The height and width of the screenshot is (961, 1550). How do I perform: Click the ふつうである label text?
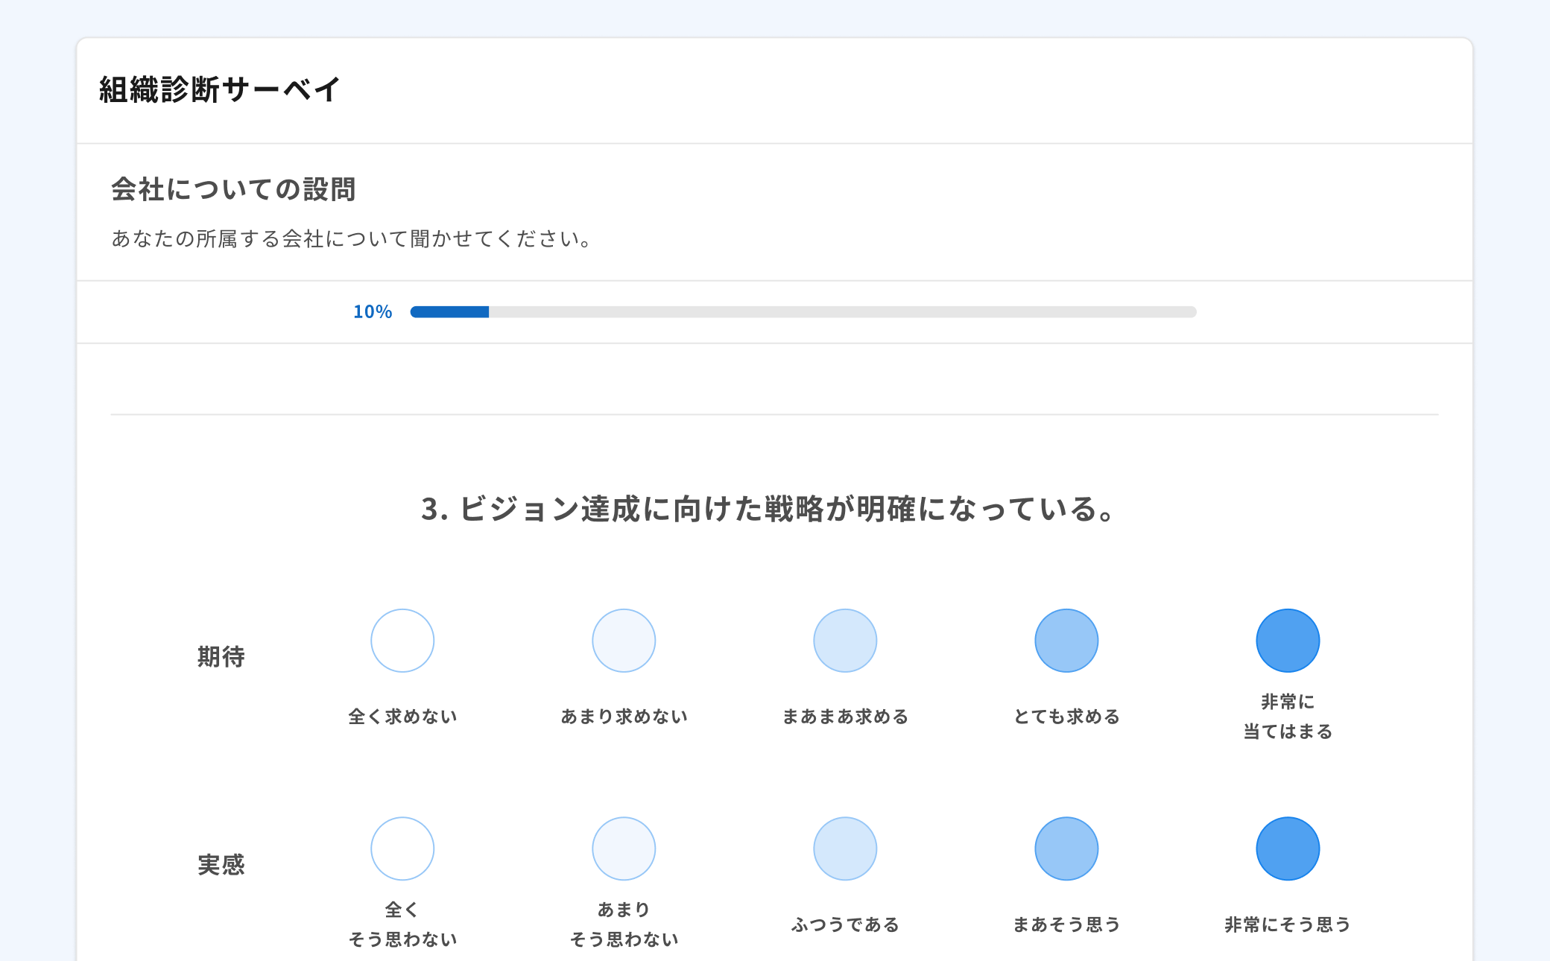pyautogui.click(x=845, y=924)
